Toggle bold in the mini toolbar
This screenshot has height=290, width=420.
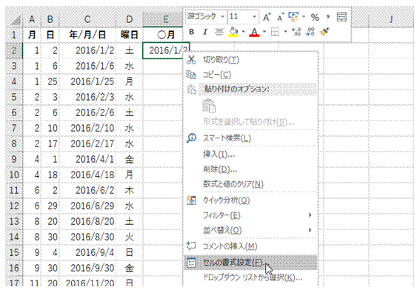click(191, 32)
